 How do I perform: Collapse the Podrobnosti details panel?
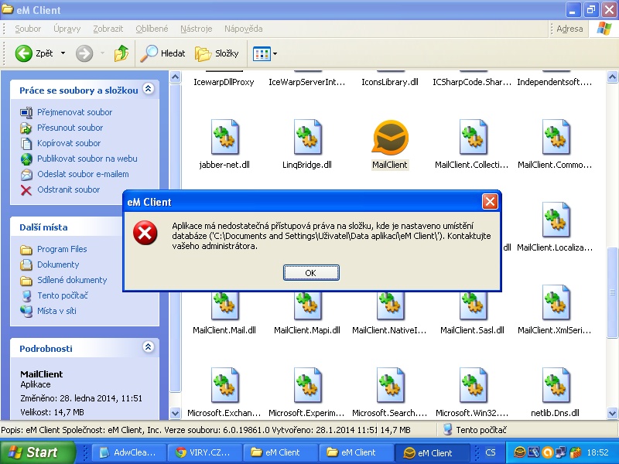point(149,348)
